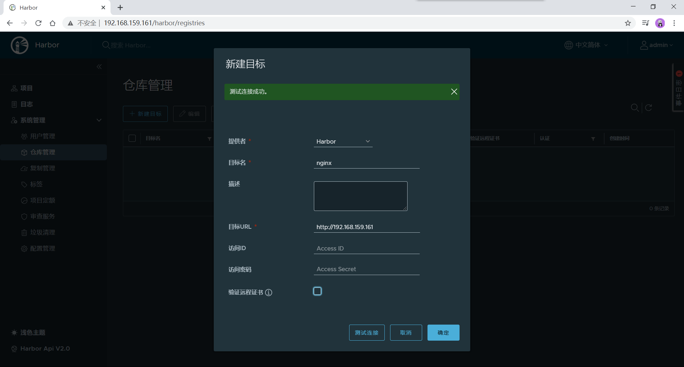
Task: Open Configuration (配置管理) page
Action: pos(38,248)
